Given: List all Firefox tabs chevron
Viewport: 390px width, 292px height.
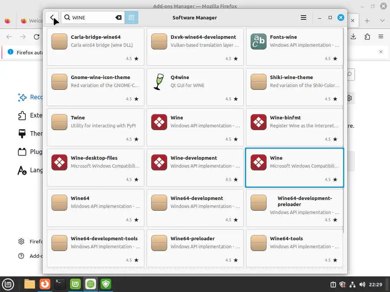Looking at the screenshot, I should pos(382,21).
